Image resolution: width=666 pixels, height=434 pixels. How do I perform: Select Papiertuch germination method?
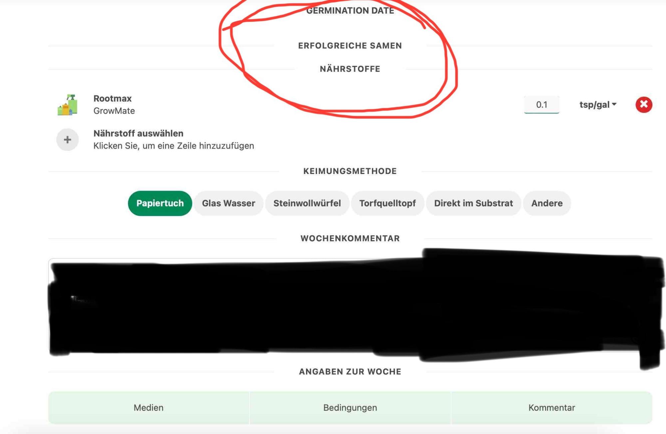160,203
